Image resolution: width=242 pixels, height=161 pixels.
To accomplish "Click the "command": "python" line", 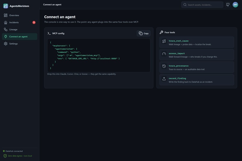I will point(69,52).
